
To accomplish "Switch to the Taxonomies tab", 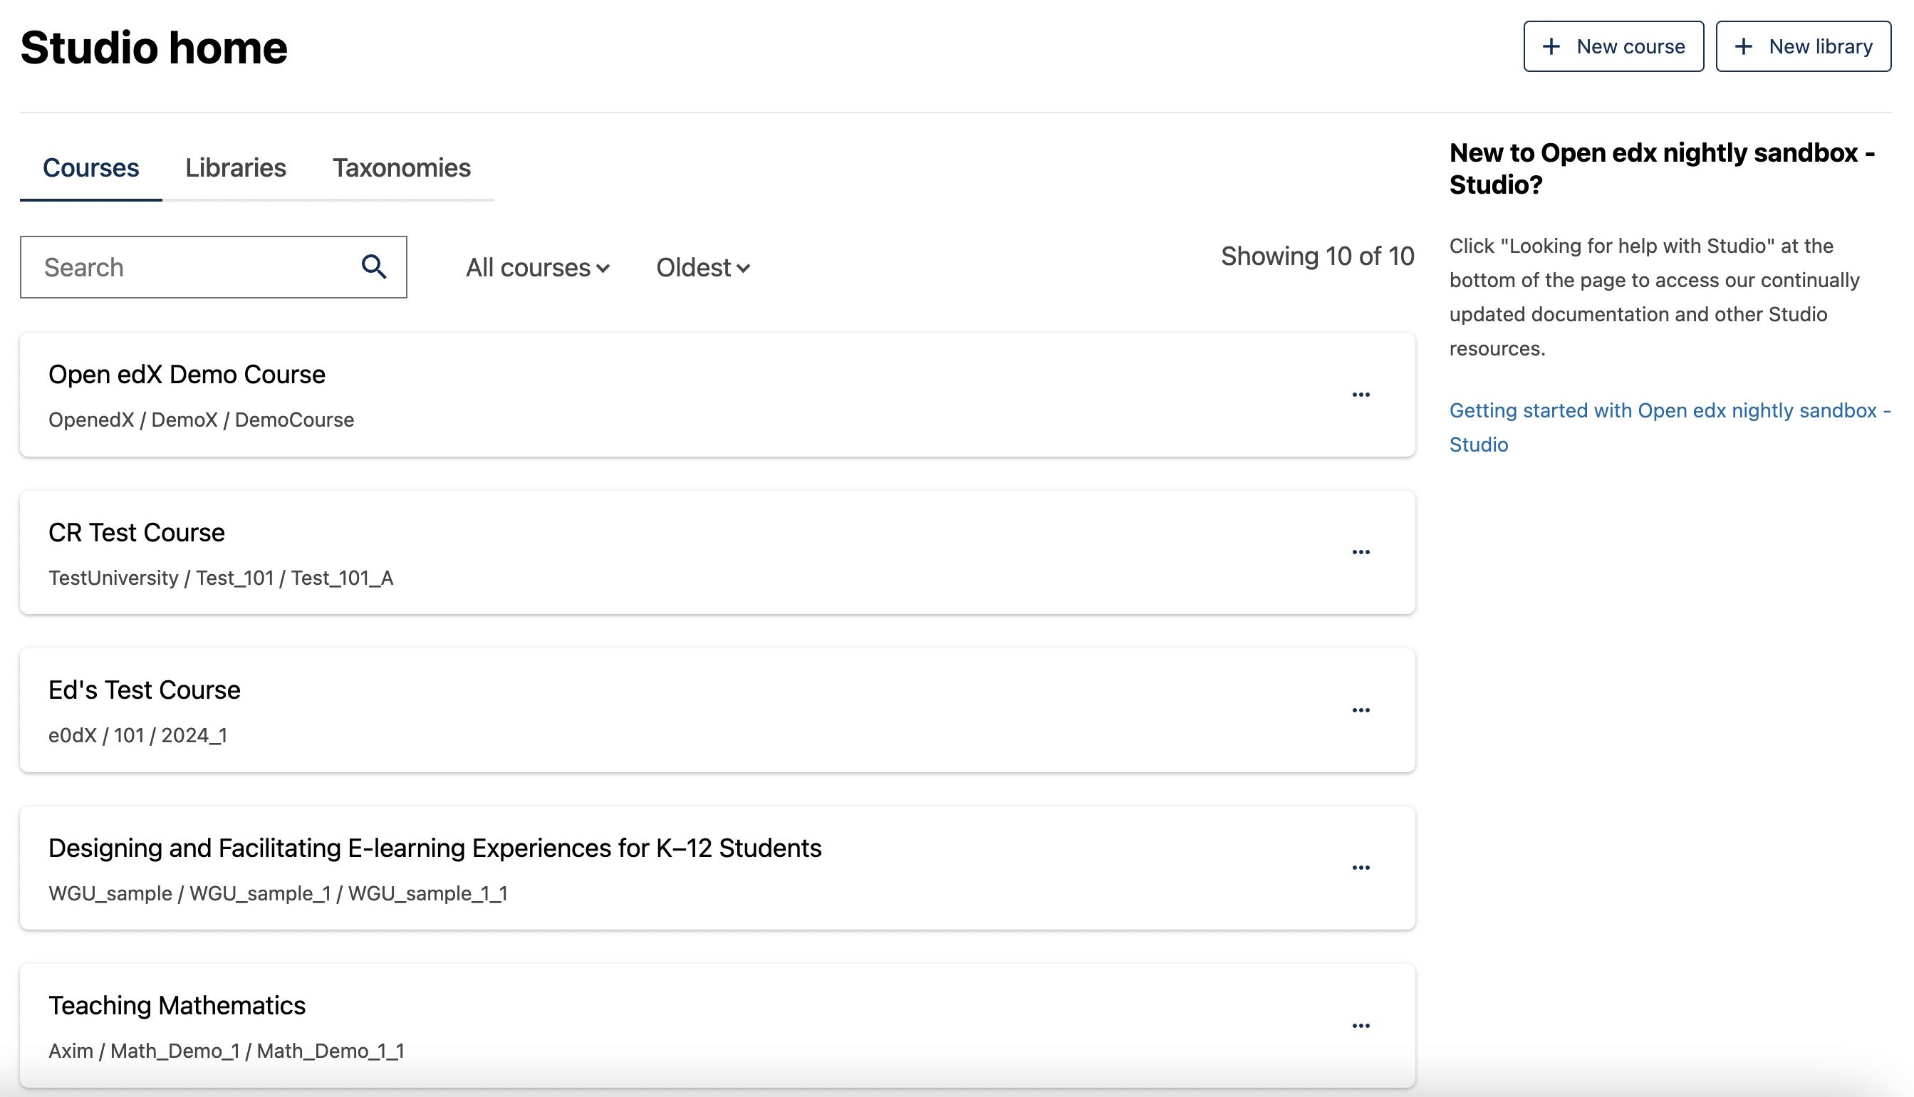I will [402, 167].
